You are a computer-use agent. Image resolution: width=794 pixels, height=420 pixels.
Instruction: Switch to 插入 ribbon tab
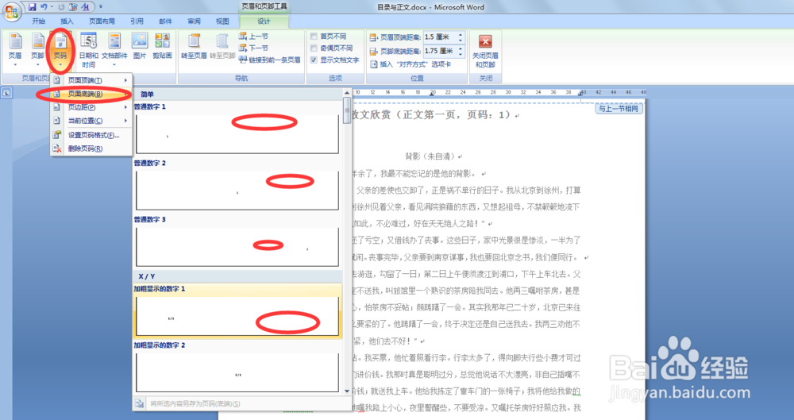(67, 21)
